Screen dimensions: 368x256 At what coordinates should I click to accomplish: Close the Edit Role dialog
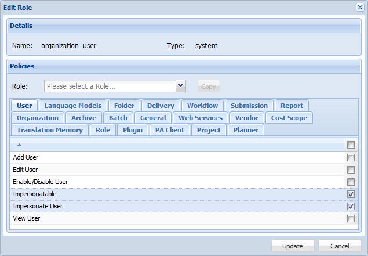pyautogui.click(x=360, y=8)
